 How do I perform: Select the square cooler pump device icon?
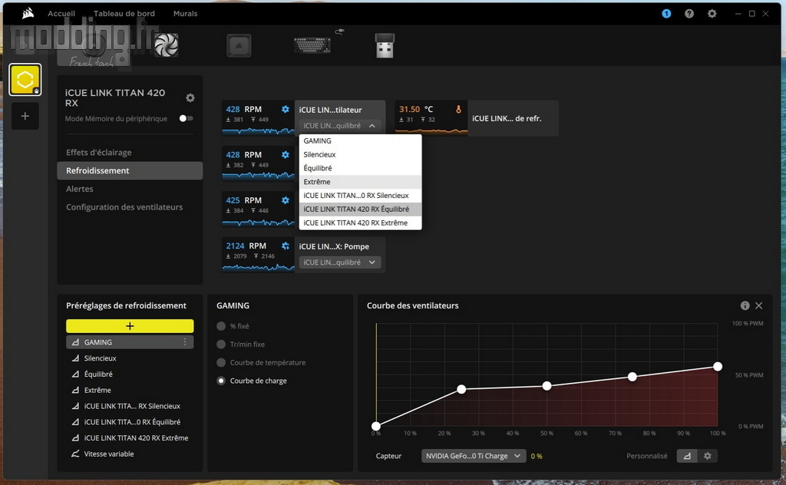pyautogui.click(x=239, y=45)
